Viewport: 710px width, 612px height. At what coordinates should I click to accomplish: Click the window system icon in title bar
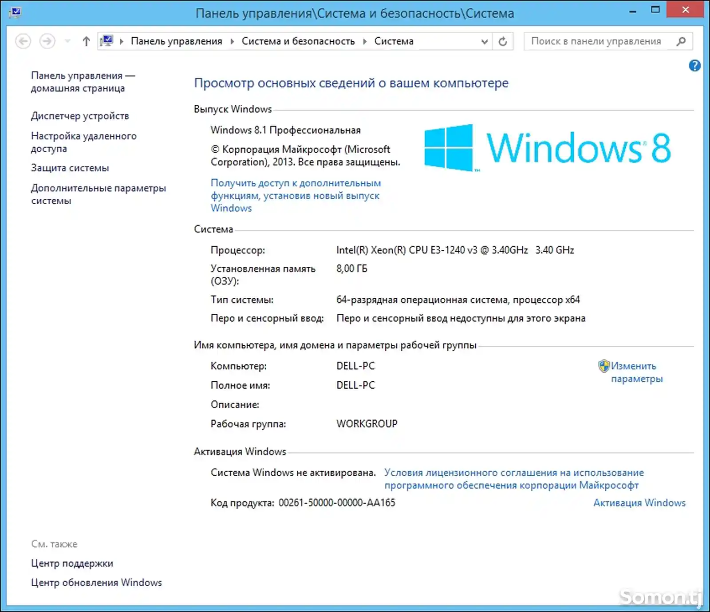tap(16, 12)
